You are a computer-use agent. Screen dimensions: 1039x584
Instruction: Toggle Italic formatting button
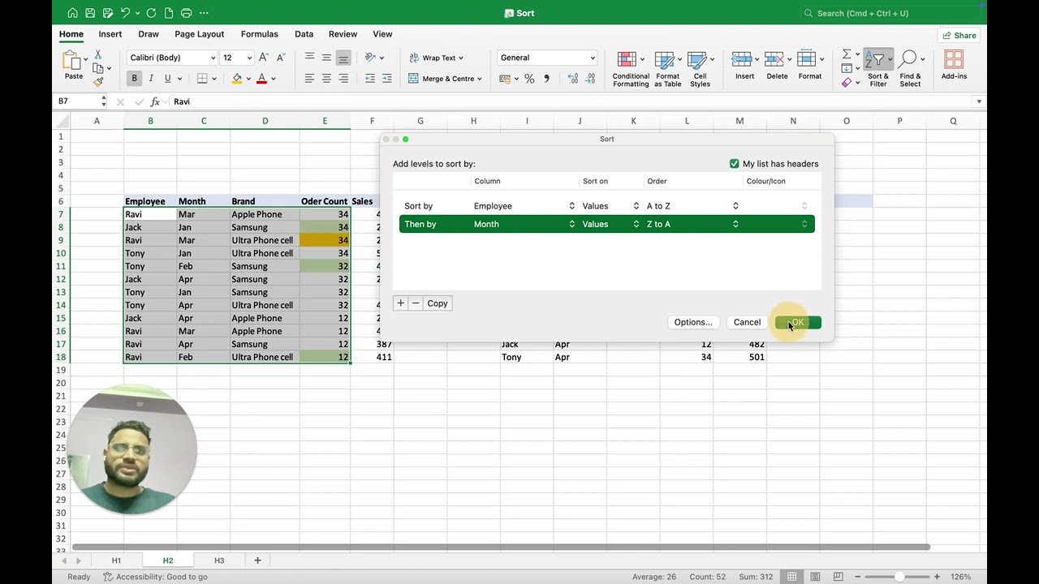click(x=151, y=79)
